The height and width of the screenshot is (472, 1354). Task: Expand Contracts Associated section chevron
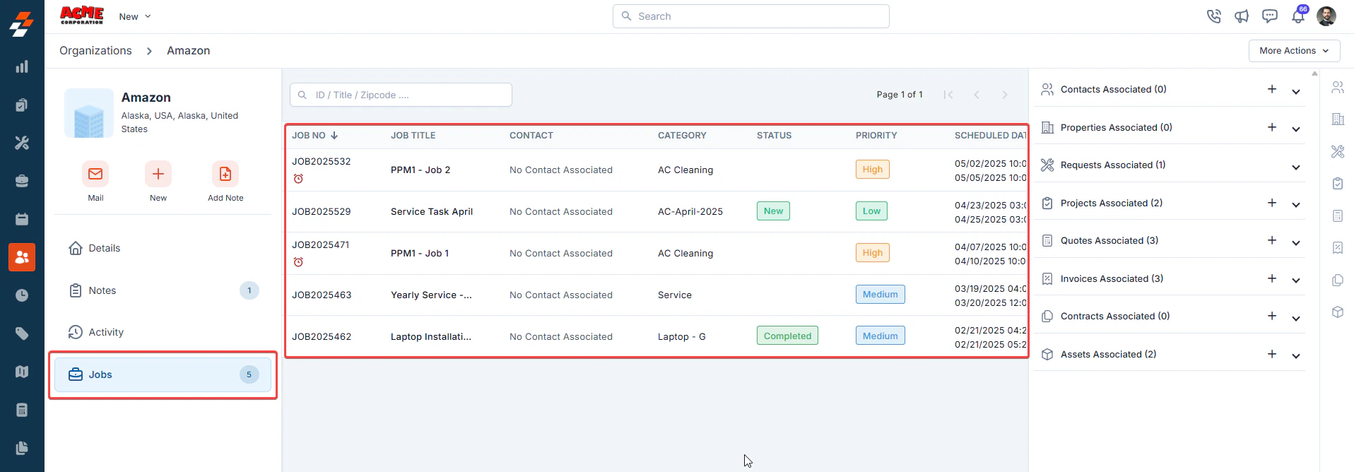1296,319
